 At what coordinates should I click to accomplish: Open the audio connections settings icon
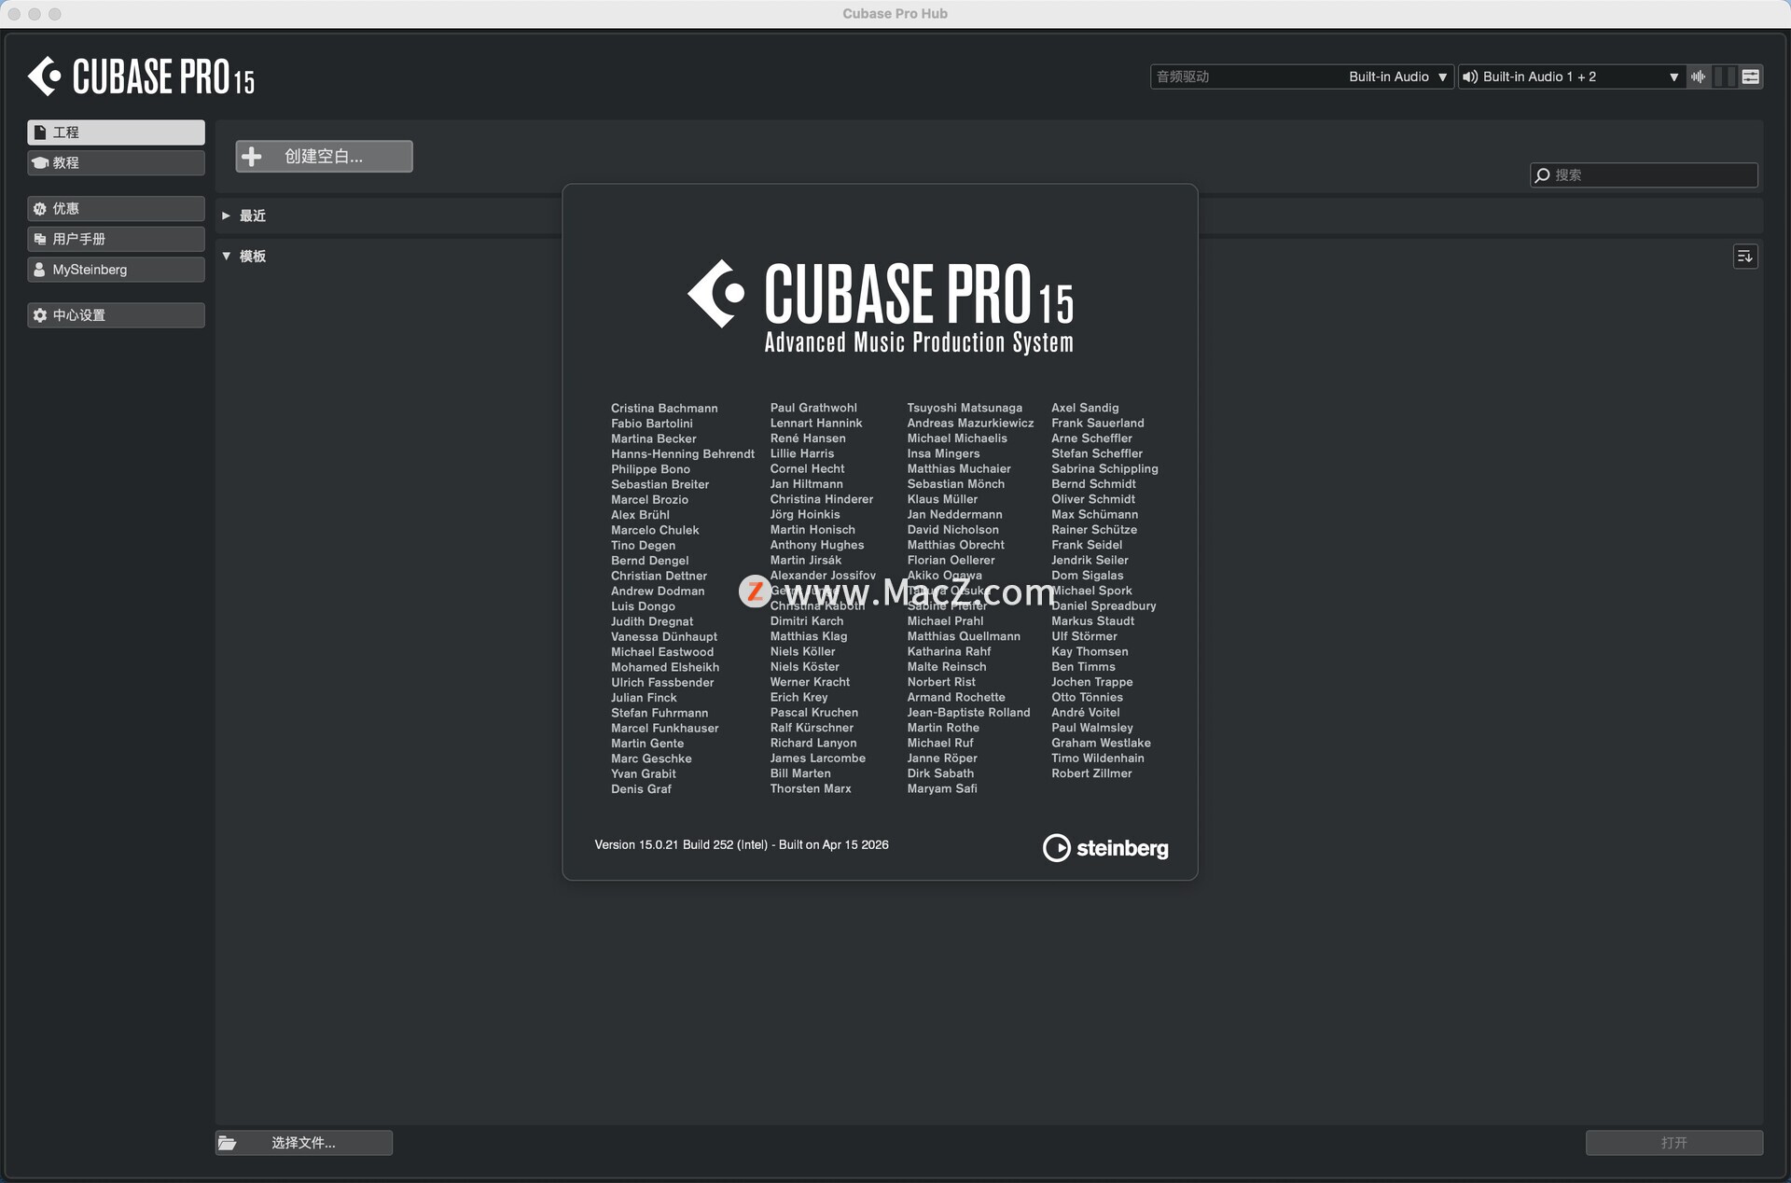1751,77
